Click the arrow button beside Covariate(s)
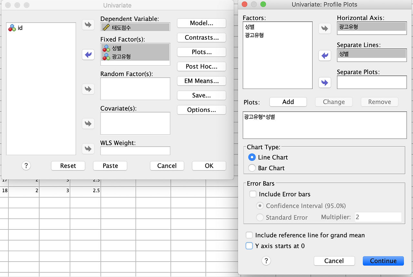This screenshot has height=277, width=413. 88,123
